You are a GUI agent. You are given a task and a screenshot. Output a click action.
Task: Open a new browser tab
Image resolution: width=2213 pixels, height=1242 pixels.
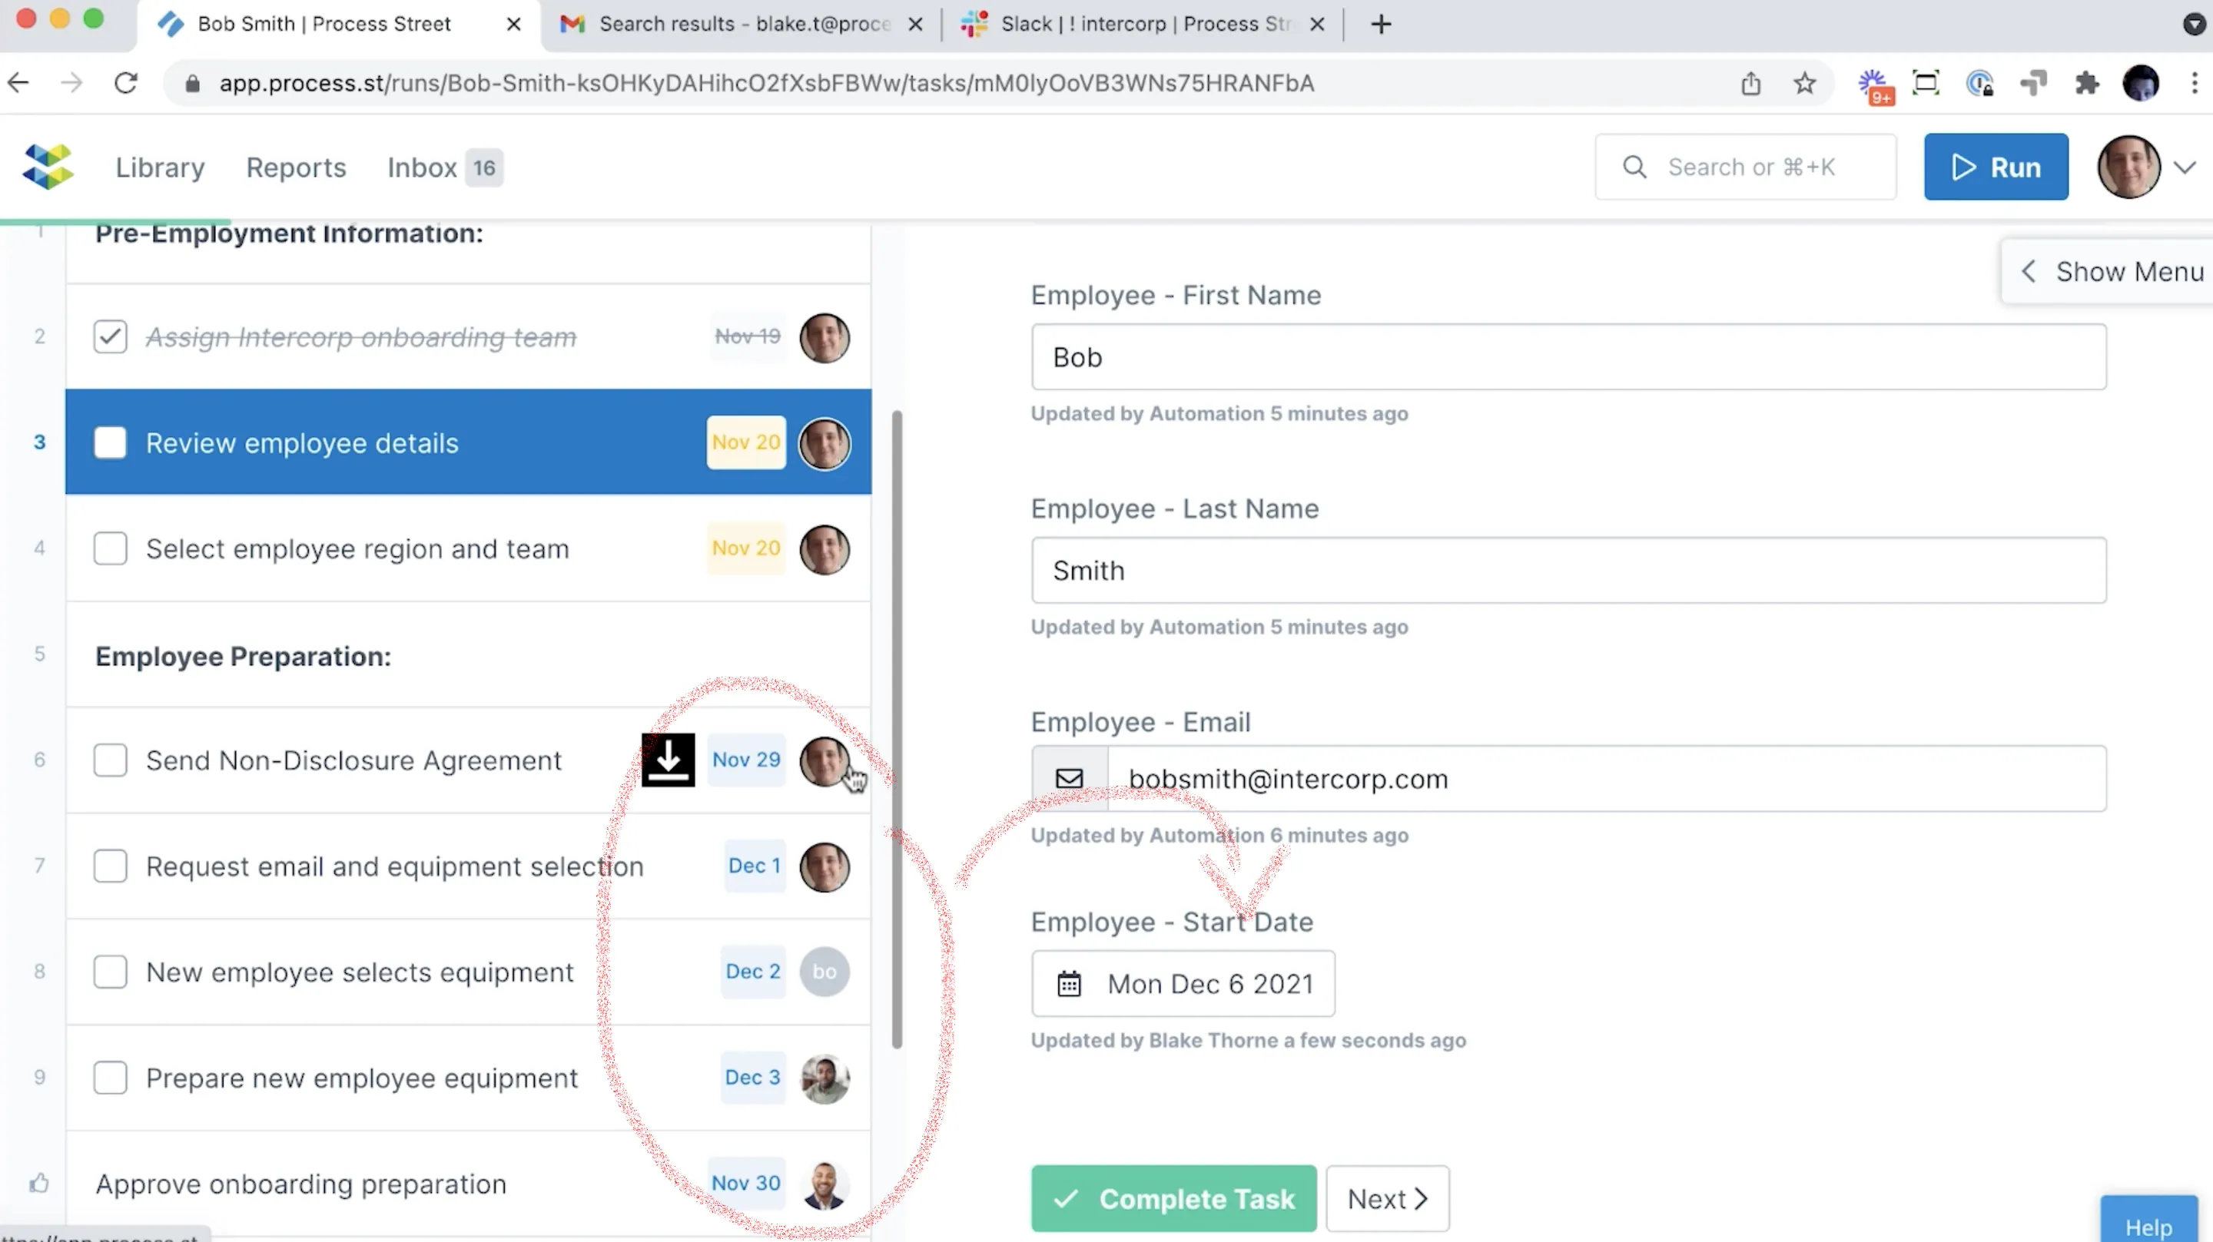click(x=1381, y=24)
